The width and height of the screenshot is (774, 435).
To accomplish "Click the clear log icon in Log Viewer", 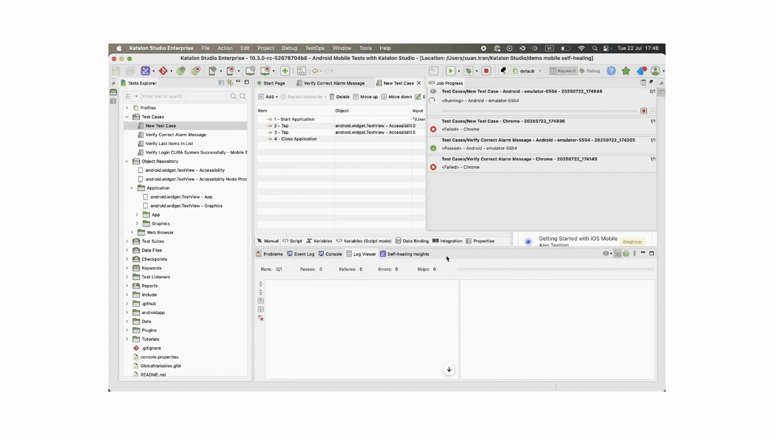I will coord(261,318).
